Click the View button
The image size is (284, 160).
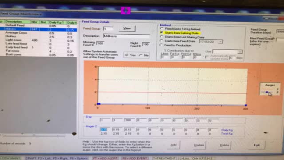pos(127,28)
